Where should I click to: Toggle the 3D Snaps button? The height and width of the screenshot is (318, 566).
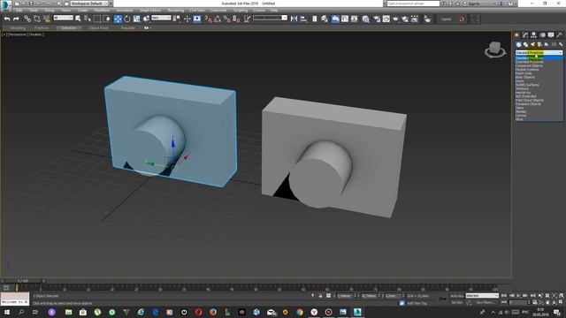click(x=209, y=19)
